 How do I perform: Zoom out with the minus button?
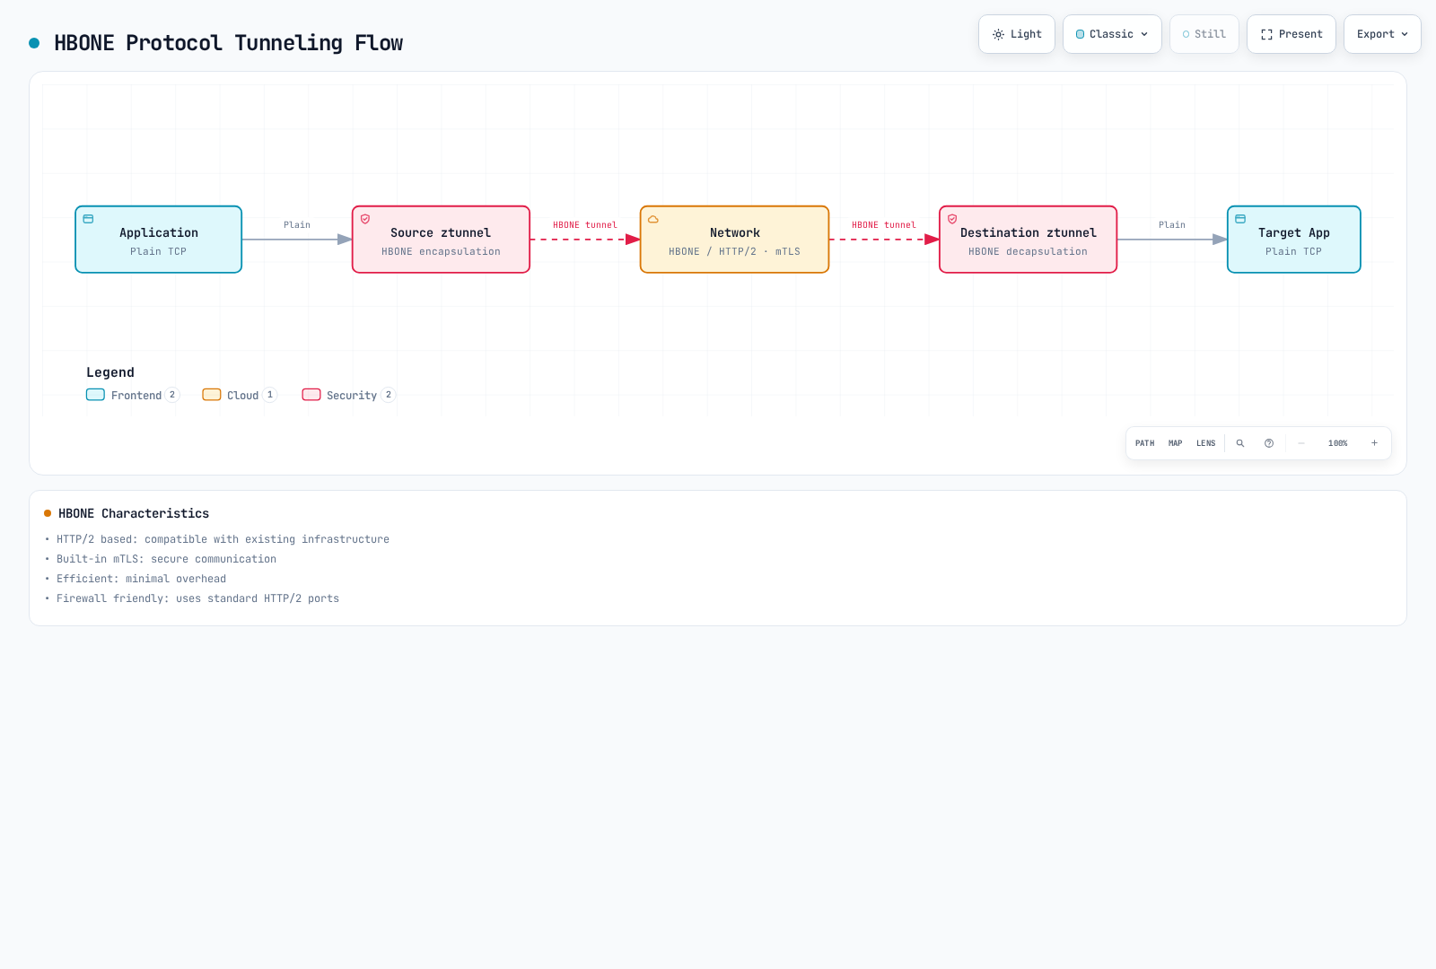tap(1301, 443)
